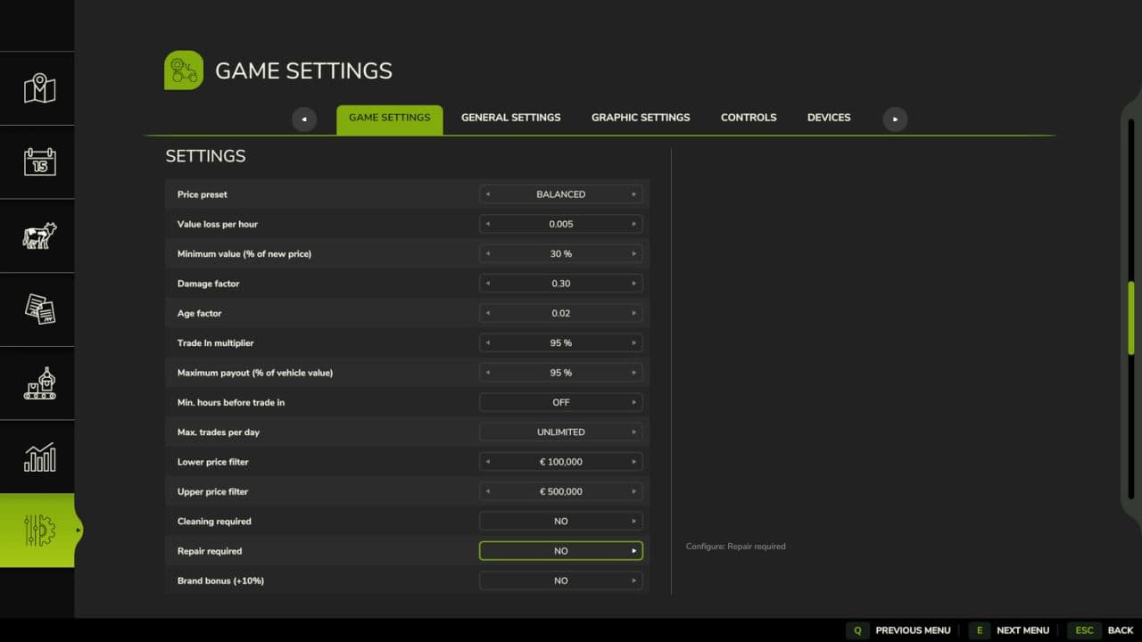Screen dimensions: 1142x642
Task: Open the production chains factory icon
Action: pos(39,383)
